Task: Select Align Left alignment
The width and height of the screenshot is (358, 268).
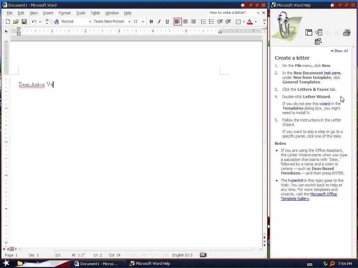Action: coord(177,22)
